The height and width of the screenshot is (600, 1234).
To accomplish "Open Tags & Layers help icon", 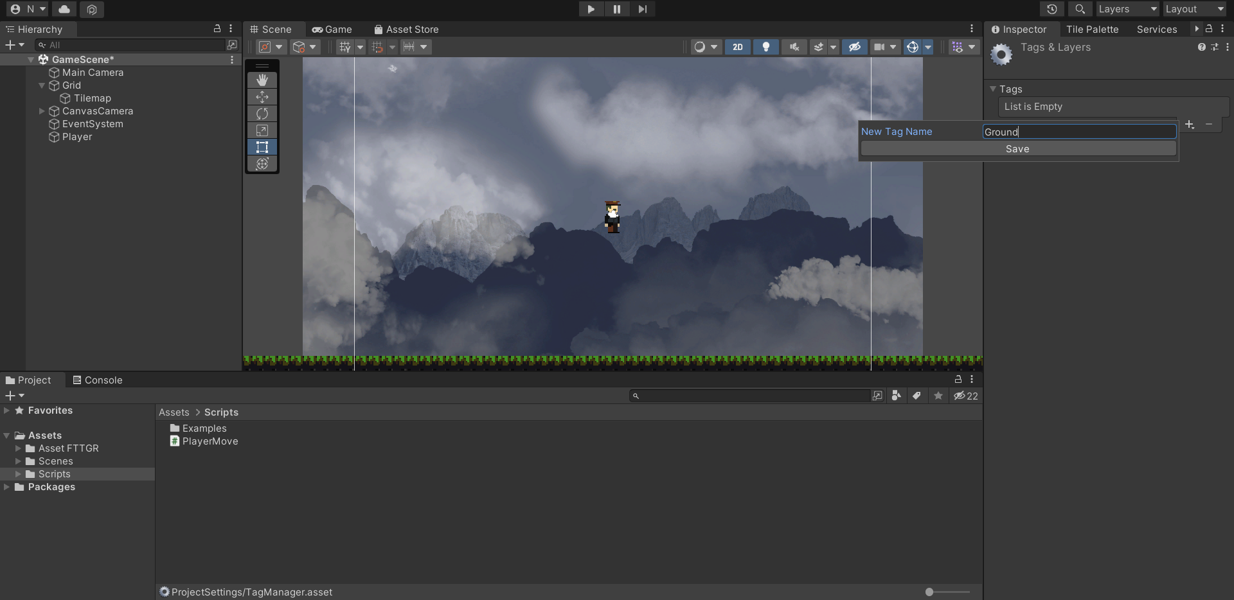I will click(1201, 47).
